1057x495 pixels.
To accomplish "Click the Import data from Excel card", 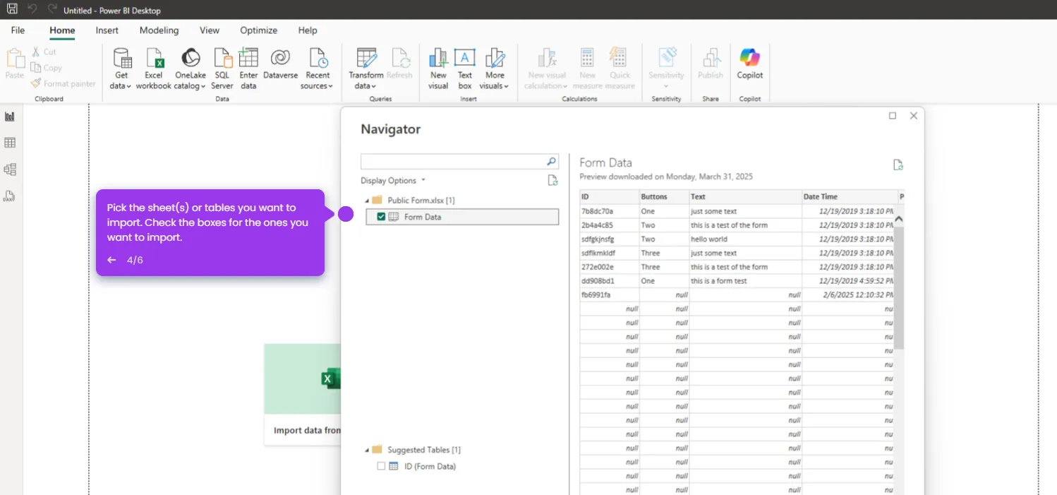I will click(303, 394).
